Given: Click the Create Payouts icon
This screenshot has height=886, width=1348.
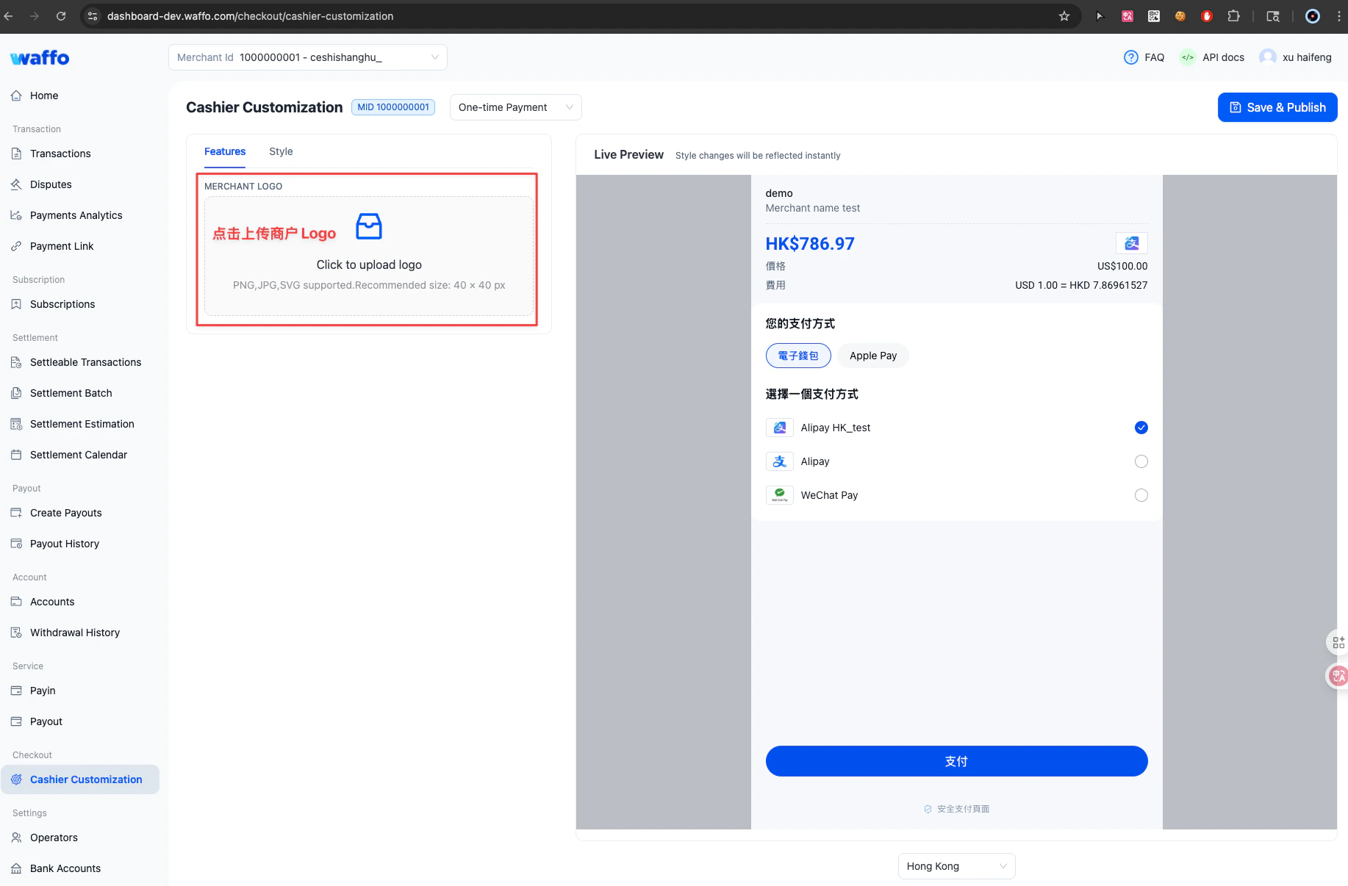Looking at the screenshot, I should 16,513.
